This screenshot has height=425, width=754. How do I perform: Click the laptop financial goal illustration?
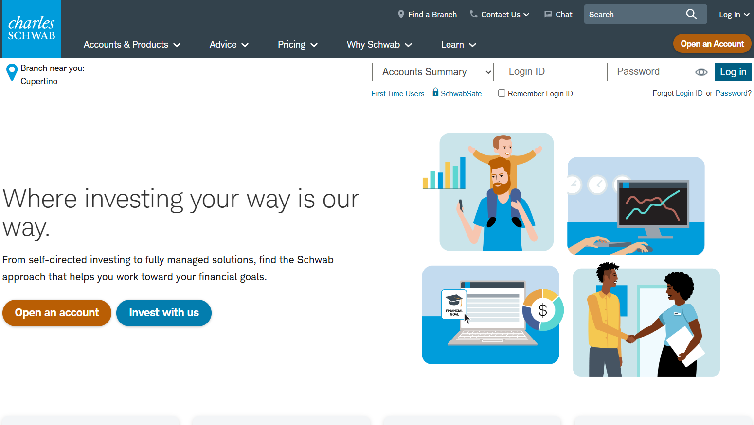pyautogui.click(x=490, y=315)
